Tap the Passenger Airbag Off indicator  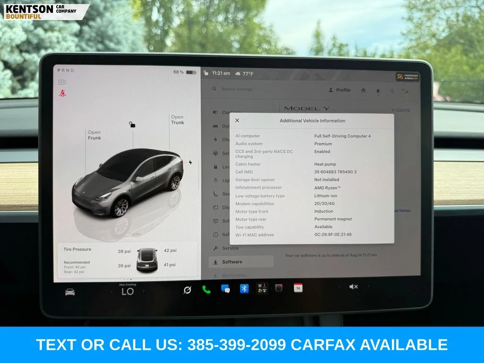point(407,77)
